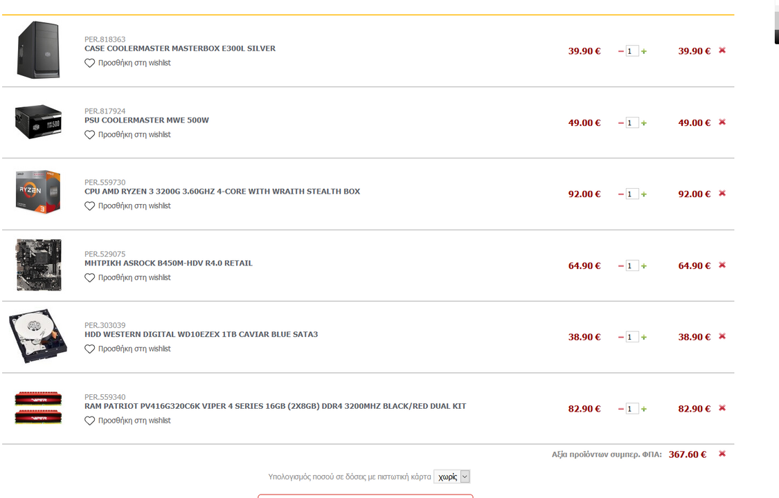Image resolution: width=779 pixels, height=498 pixels.
Task: Click the Coolermaster PSU thumbnail image
Action: click(x=38, y=122)
